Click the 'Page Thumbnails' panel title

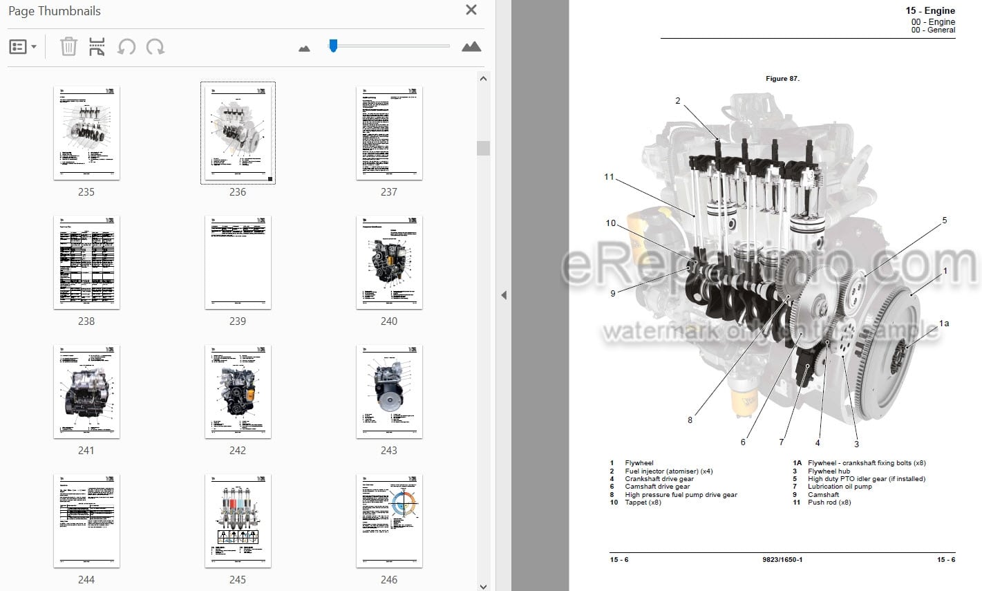[54, 11]
